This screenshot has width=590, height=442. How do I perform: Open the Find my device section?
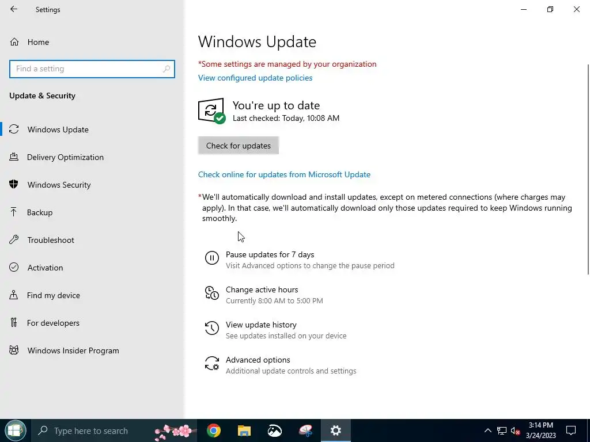(x=92, y=295)
